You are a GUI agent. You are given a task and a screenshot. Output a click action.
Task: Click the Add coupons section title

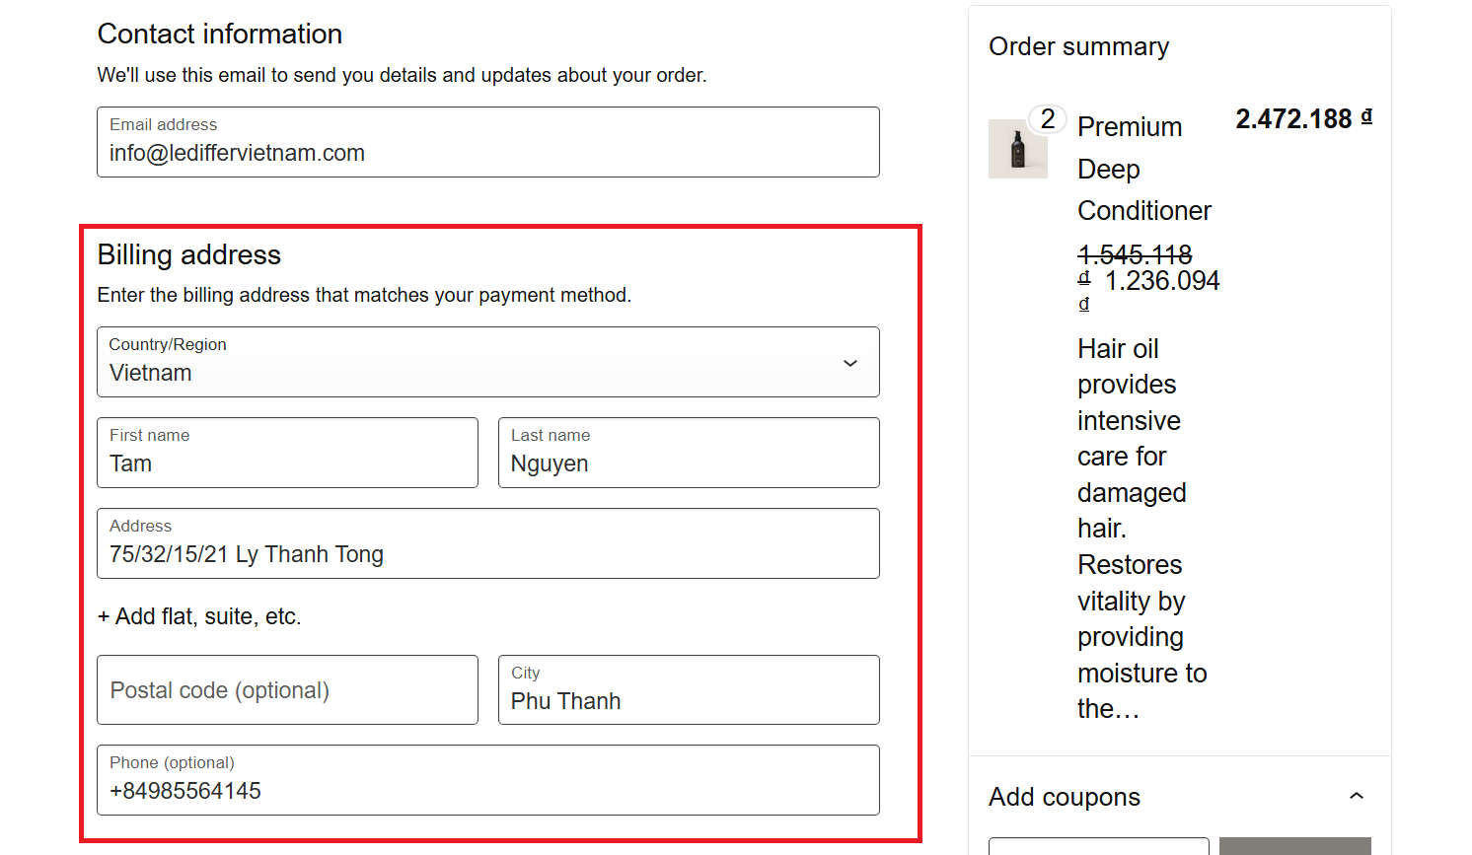[1064, 797]
